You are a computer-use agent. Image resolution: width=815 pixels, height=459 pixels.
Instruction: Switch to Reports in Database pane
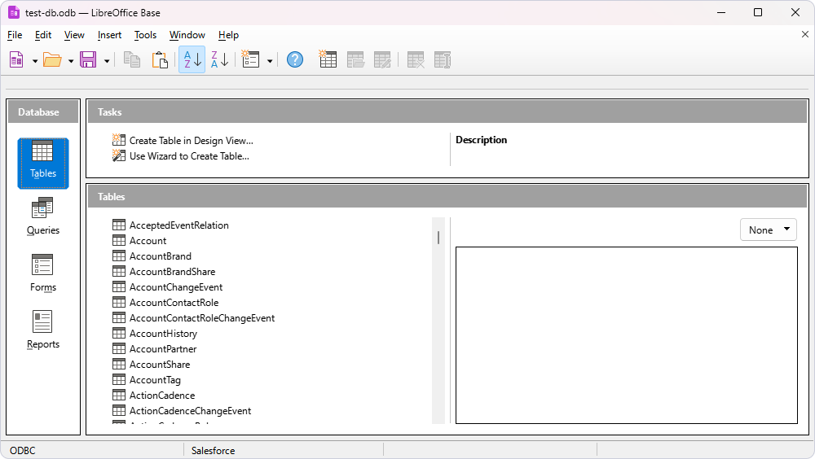[43, 330]
